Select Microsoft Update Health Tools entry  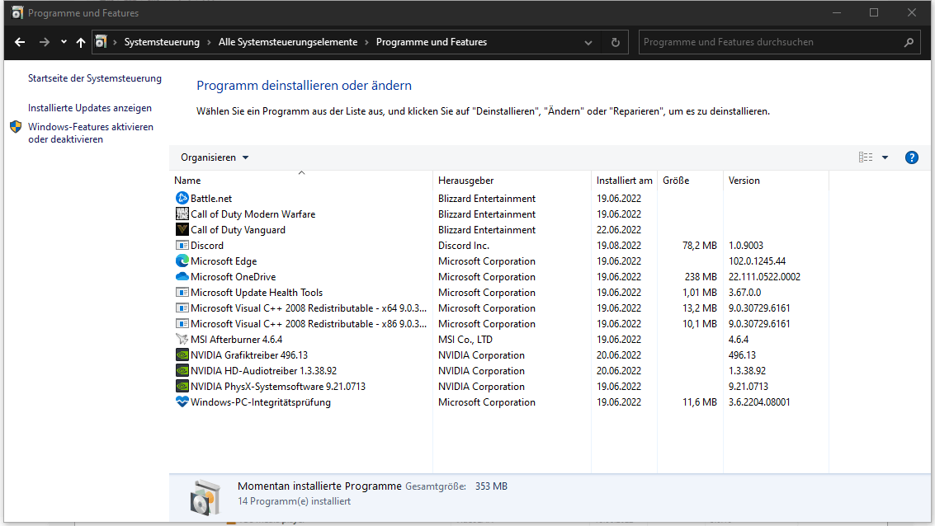click(257, 293)
